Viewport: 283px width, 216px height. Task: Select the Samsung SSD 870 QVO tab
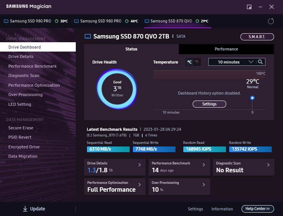pos(178,21)
